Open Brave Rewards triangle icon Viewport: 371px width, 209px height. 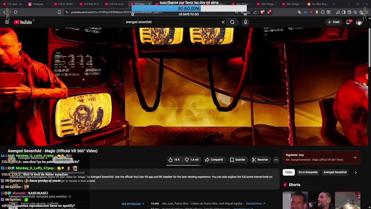click(269, 12)
